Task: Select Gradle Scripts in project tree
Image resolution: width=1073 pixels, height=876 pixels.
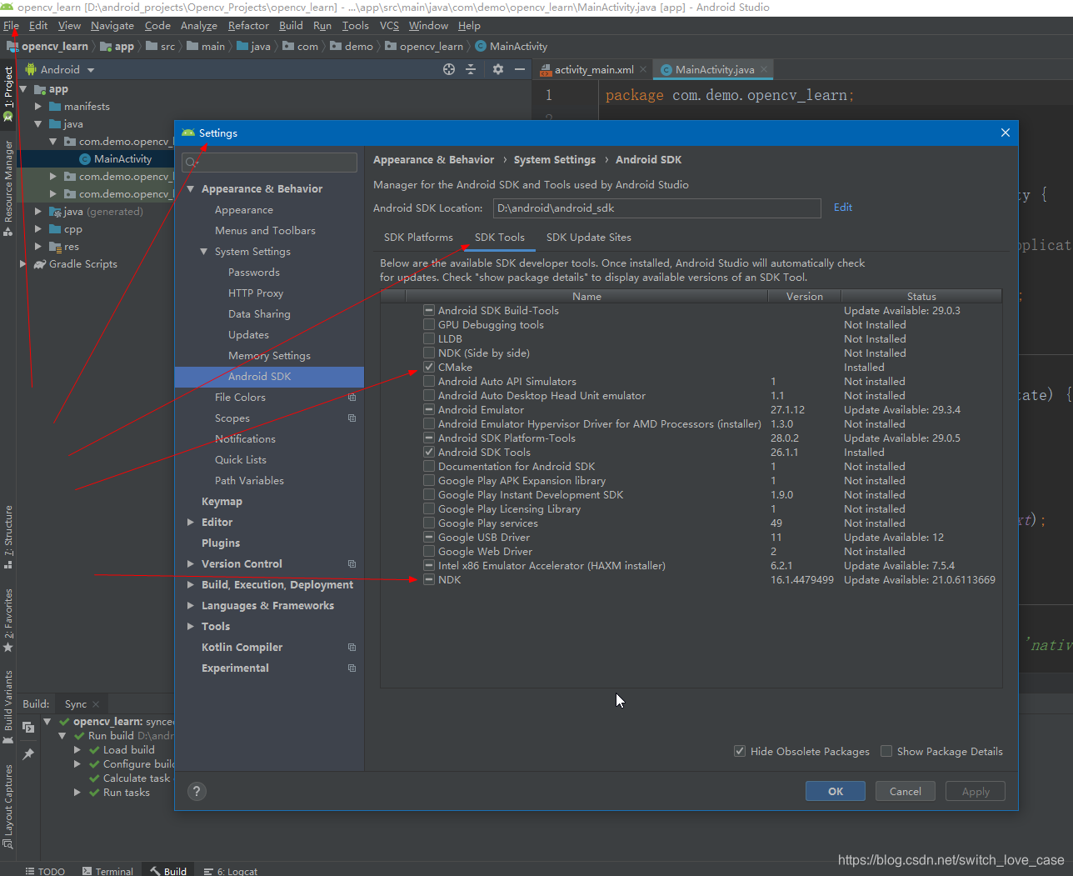Action: click(x=82, y=264)
